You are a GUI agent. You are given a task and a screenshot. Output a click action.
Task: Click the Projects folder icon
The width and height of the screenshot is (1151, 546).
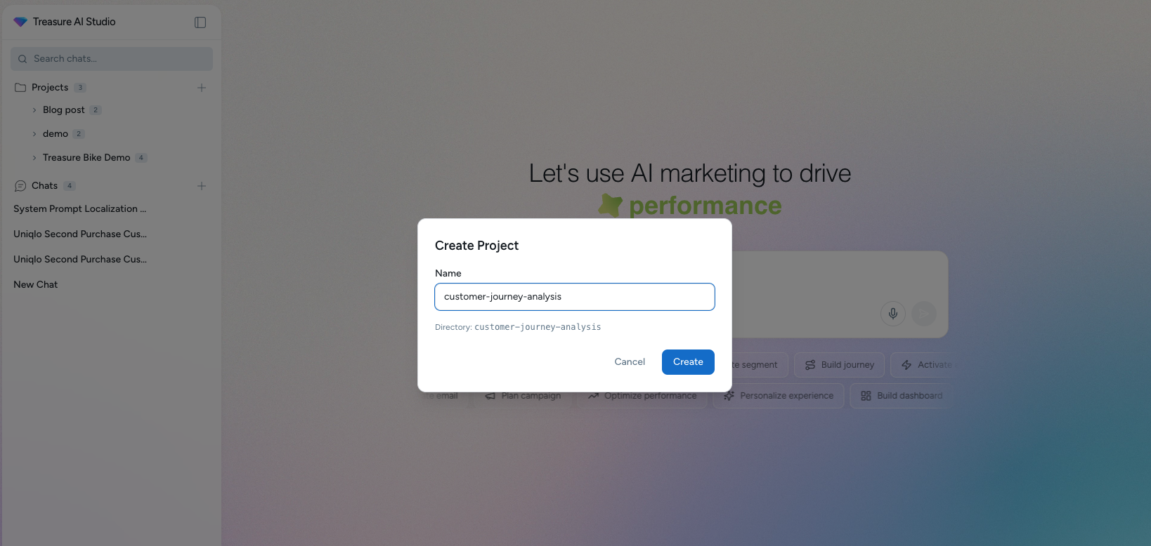click(x=20, y=88)
